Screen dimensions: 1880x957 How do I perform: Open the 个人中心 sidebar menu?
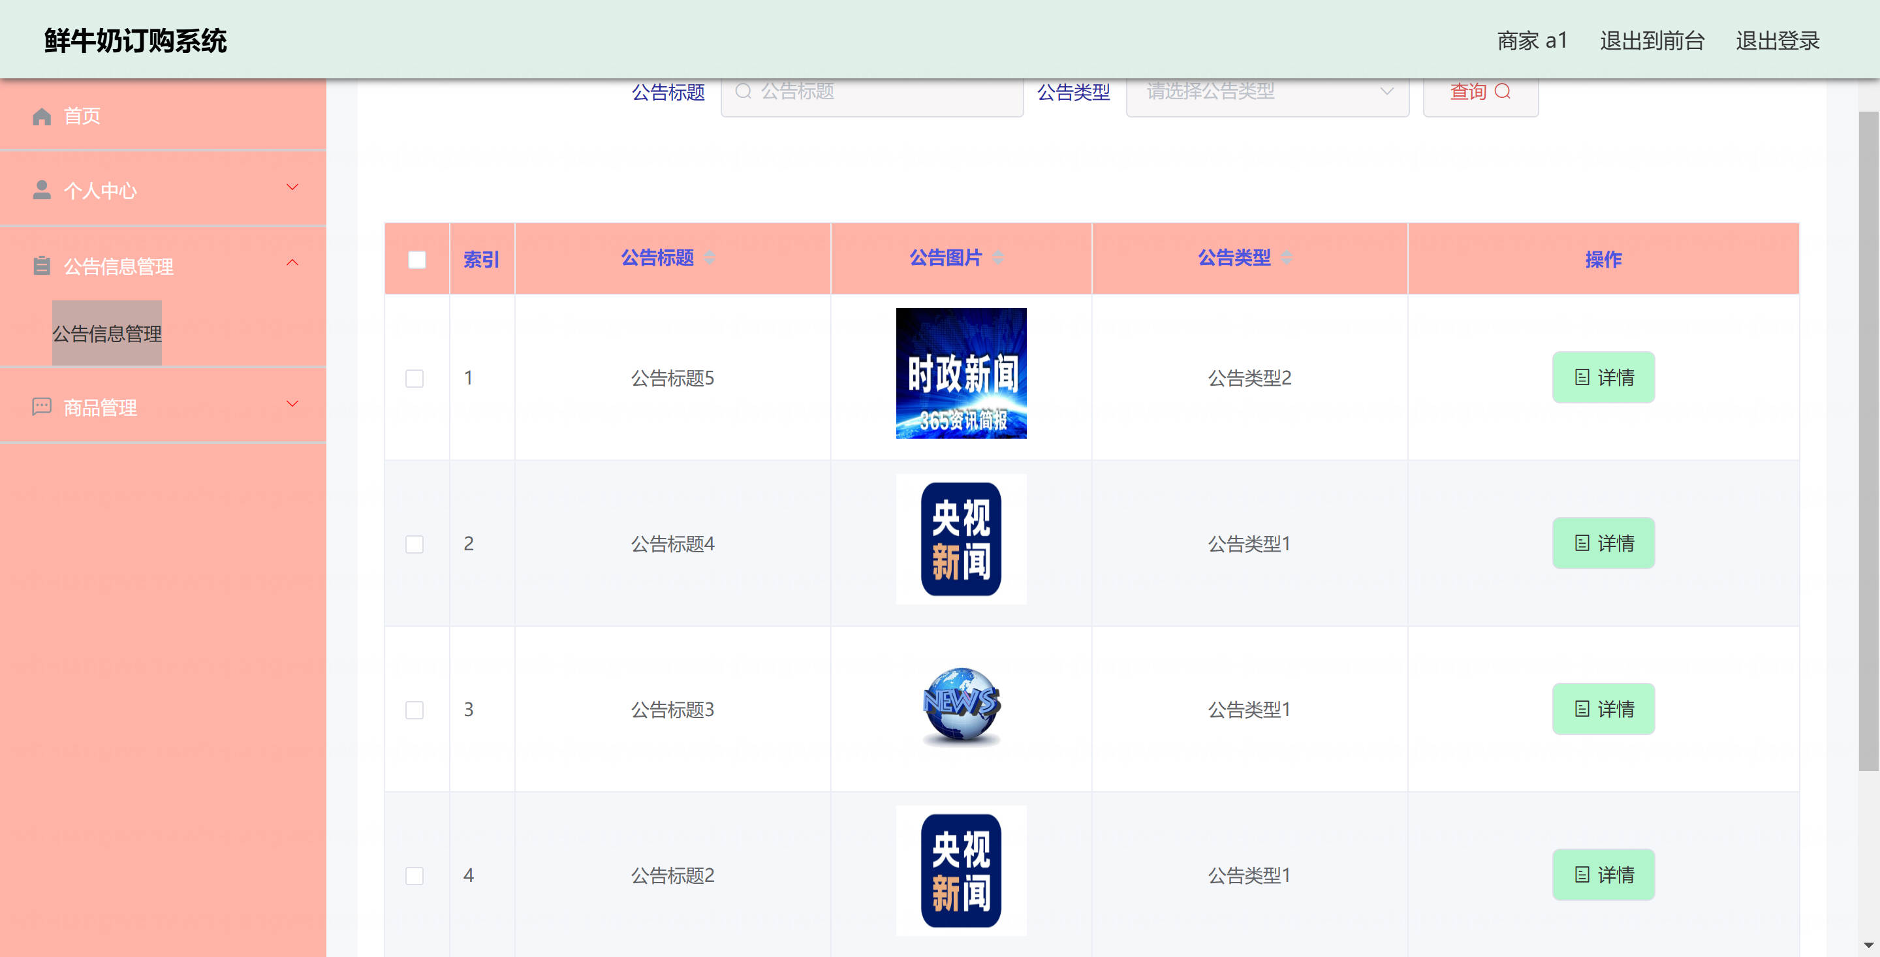(x=163, y=190)
